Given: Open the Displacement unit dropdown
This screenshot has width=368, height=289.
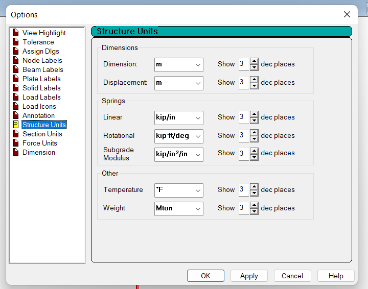Looking at the screenshot, I should click(x=179, y=83).
